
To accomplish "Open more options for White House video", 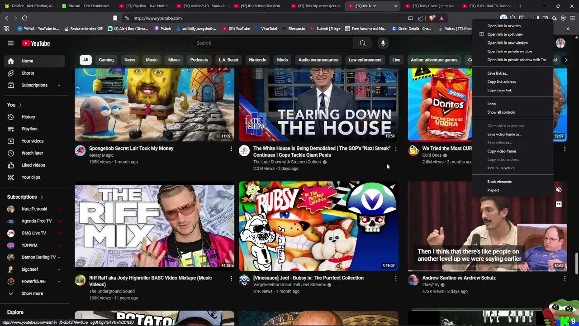I will (395, 149).
